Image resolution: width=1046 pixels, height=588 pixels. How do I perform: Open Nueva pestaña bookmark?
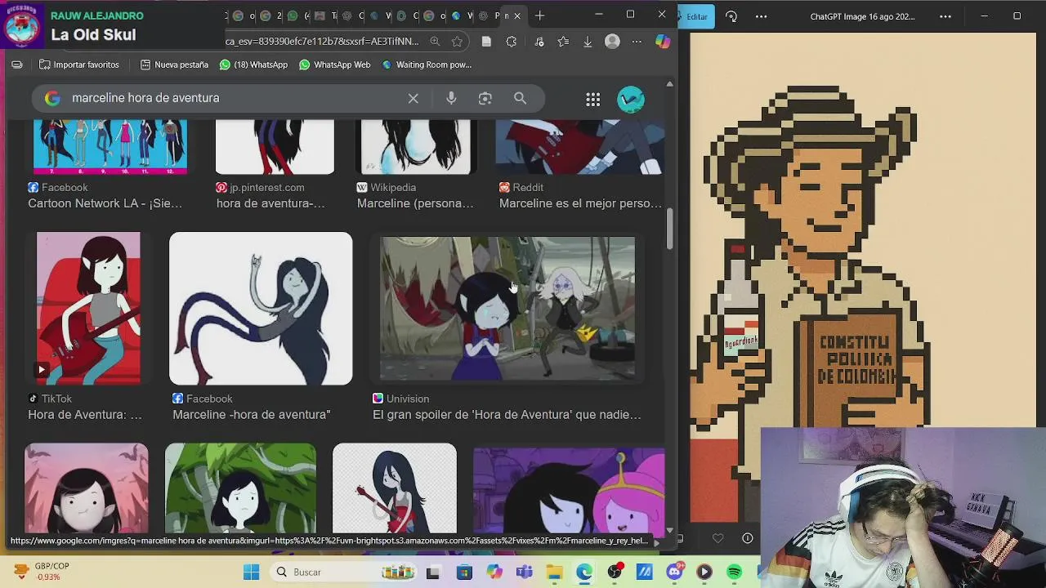tap(174, 65)
